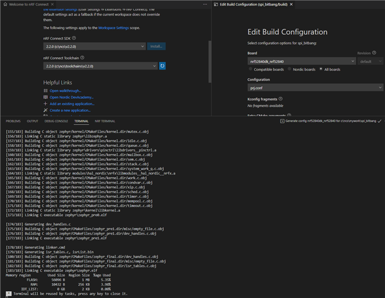The height and width of the screenshot is (298, 385).
Task: Click line '[174/183] Generating dev_handles.c'
Action: tap(38, 224)
